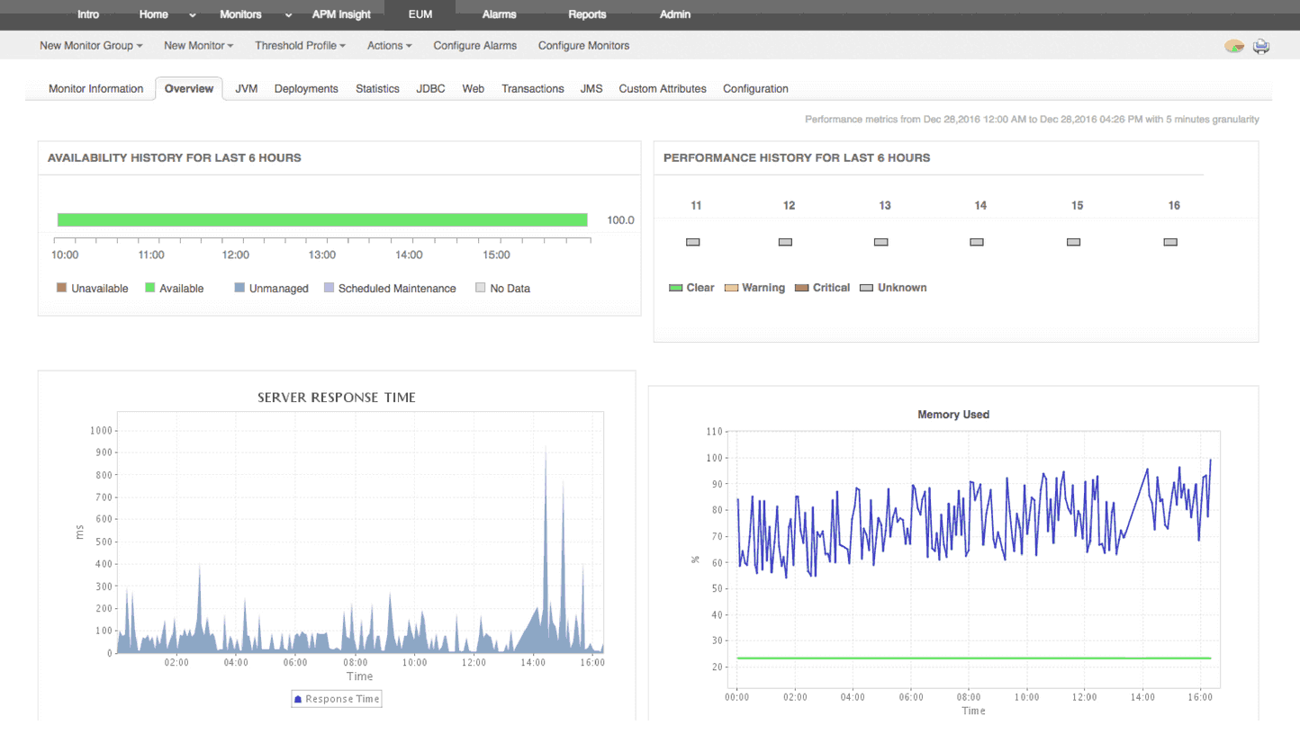Open the pie chart report icon
Screen dimensions: 1300x752
coord(1234,46)
